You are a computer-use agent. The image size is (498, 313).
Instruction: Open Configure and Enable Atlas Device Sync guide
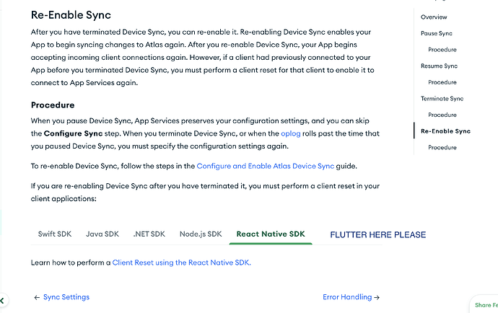pyautogui.click(x=265, y=166)
